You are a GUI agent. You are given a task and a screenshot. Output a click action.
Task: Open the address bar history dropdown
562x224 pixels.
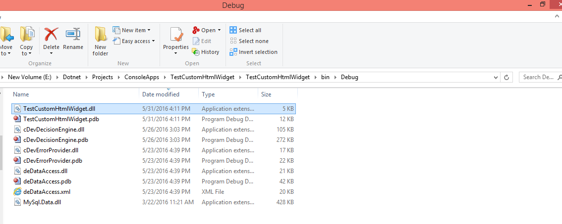point(496,77)
